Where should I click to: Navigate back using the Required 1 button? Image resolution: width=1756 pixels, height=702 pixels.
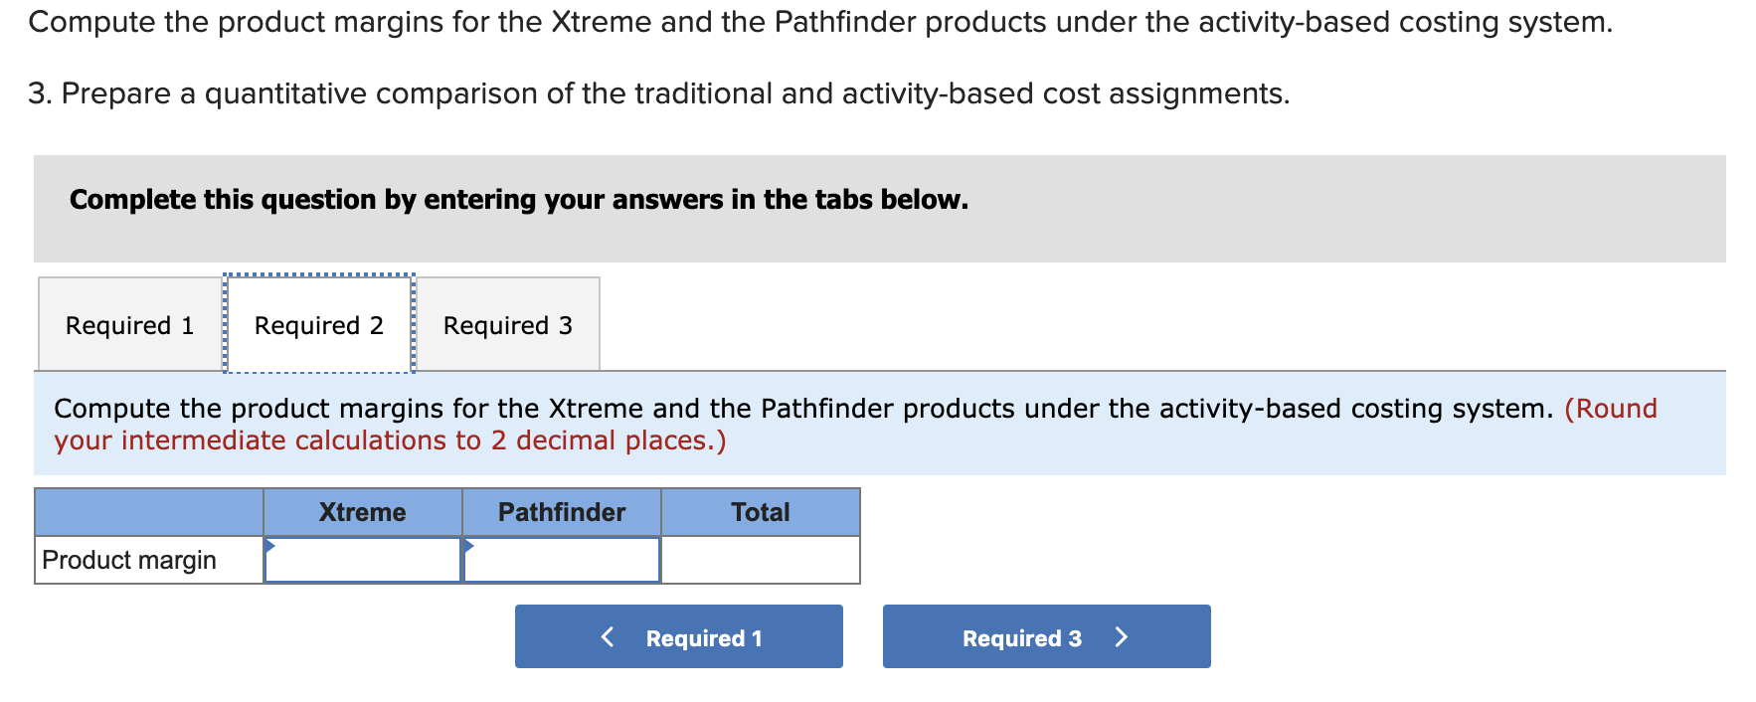pos(678,636)
